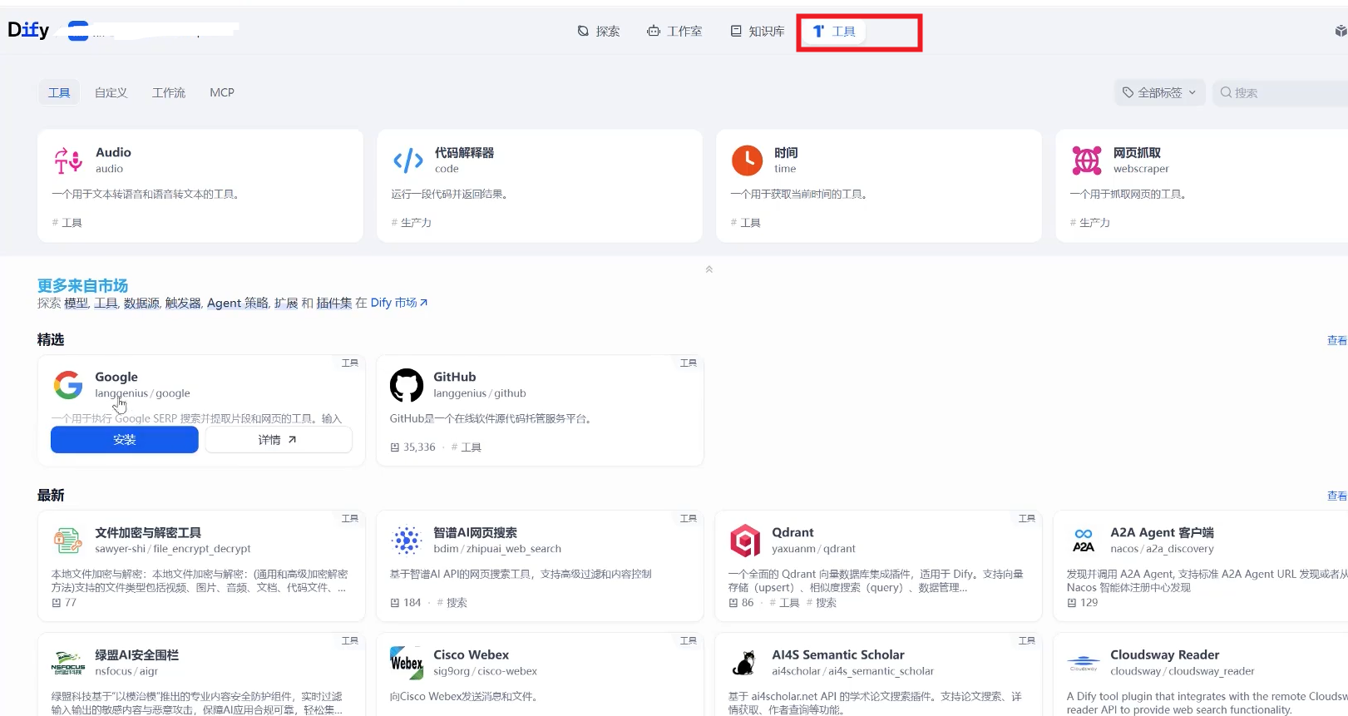The image size is (1348, 716).
Task: Click the Agent 策略 link
Action: pyautogui.click(x=238, y=303)
